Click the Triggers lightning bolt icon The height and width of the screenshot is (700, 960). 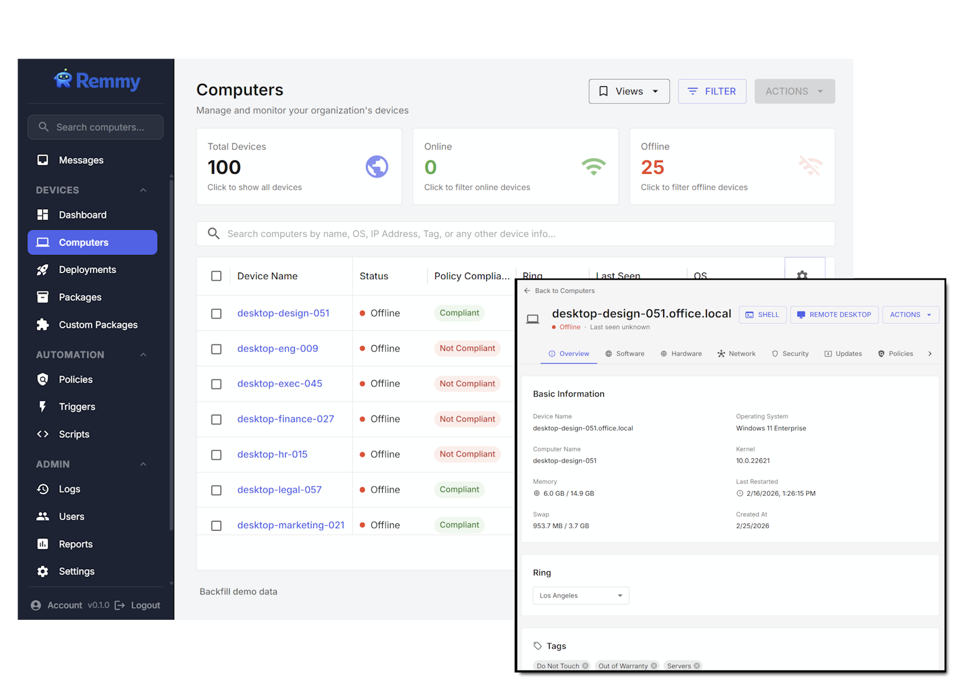43,407
